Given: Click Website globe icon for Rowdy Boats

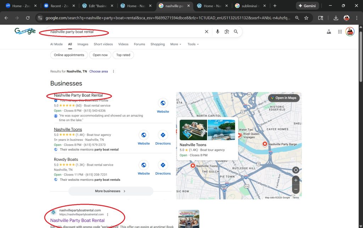Looking at the screenshot, I should tap(144, 165).
